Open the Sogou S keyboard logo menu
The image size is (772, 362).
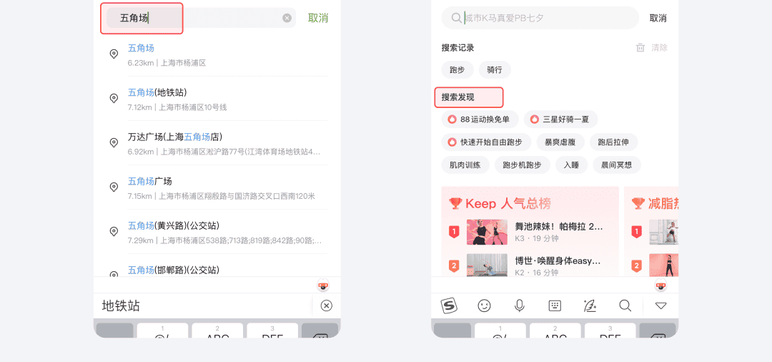coord(448,306)
